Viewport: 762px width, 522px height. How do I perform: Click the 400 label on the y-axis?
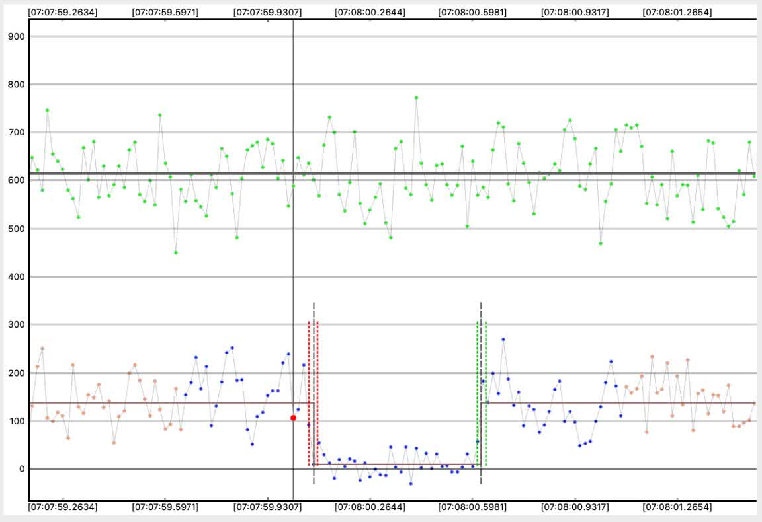16,277
